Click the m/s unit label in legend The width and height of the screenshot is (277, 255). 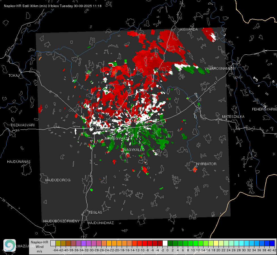[39, 251]
